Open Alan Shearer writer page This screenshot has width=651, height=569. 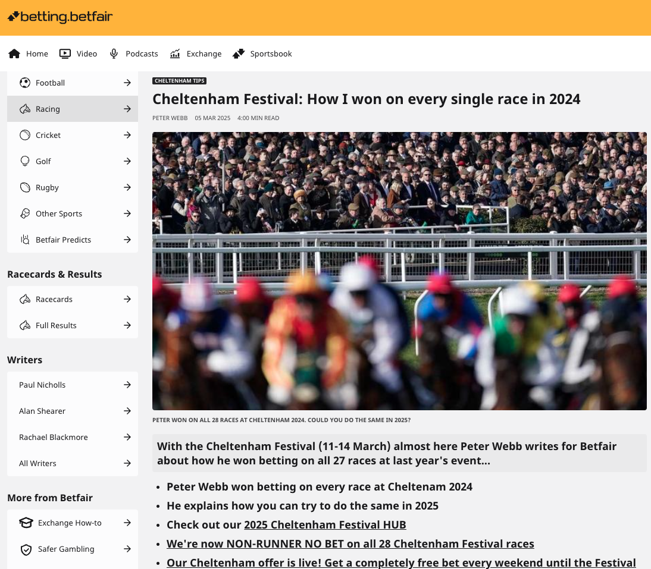point(73,411)
